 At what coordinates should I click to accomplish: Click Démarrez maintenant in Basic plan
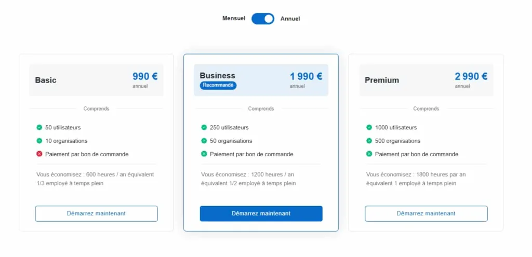(96, 213)
